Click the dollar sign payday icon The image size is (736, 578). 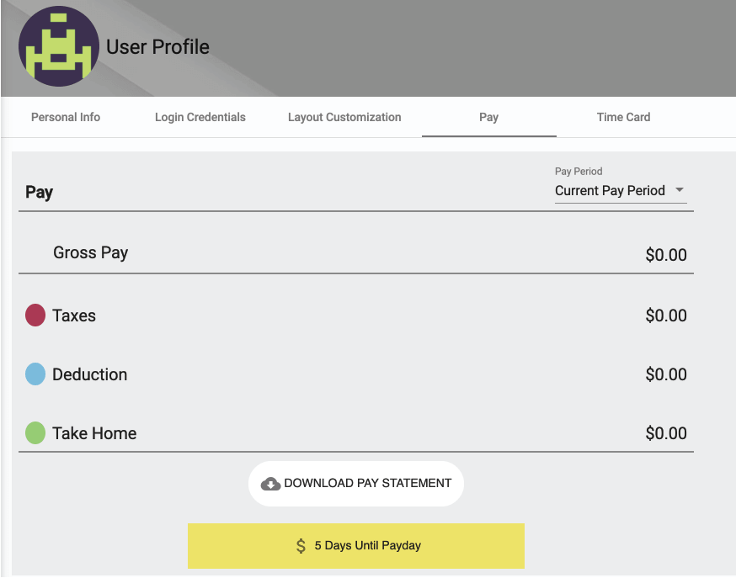pyautogui.click(x=301, y=546)
